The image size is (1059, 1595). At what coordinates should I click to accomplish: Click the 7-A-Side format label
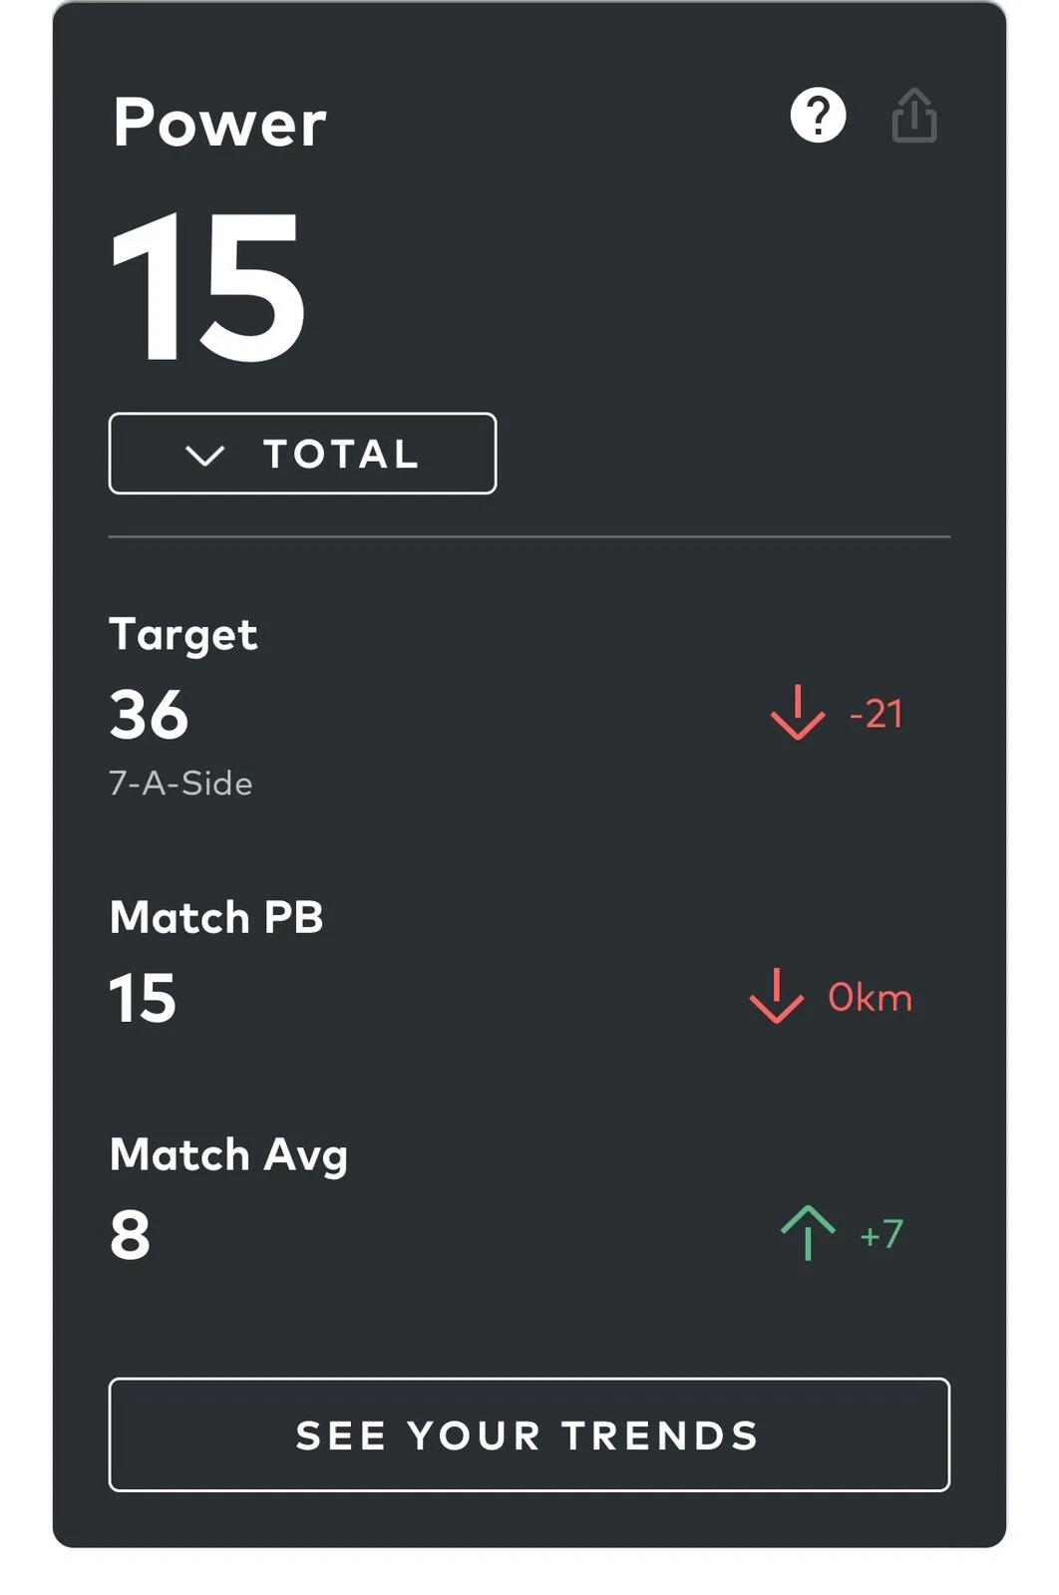coord(180,784)
